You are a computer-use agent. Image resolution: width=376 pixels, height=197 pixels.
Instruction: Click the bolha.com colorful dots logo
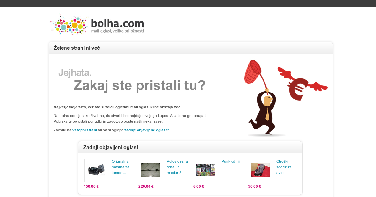pos(69,24)
